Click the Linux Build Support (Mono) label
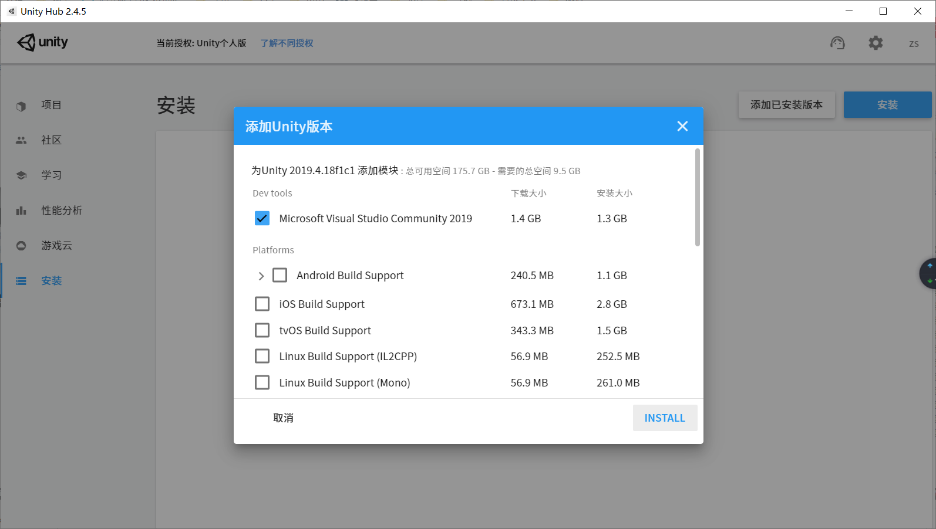The image size is (936, 529). pyautogui.click(x=344, y=382)
